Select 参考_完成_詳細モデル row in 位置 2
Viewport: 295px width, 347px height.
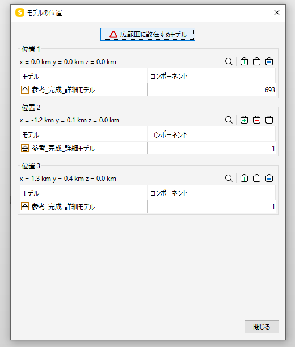coord(147,149)
